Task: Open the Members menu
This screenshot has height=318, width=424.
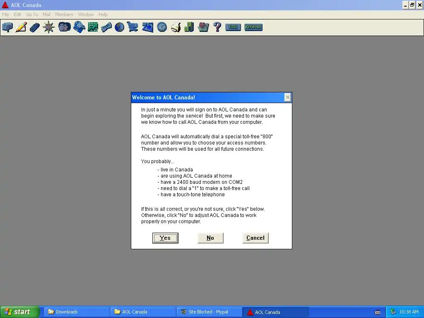Action: click(x=64, y=14)
